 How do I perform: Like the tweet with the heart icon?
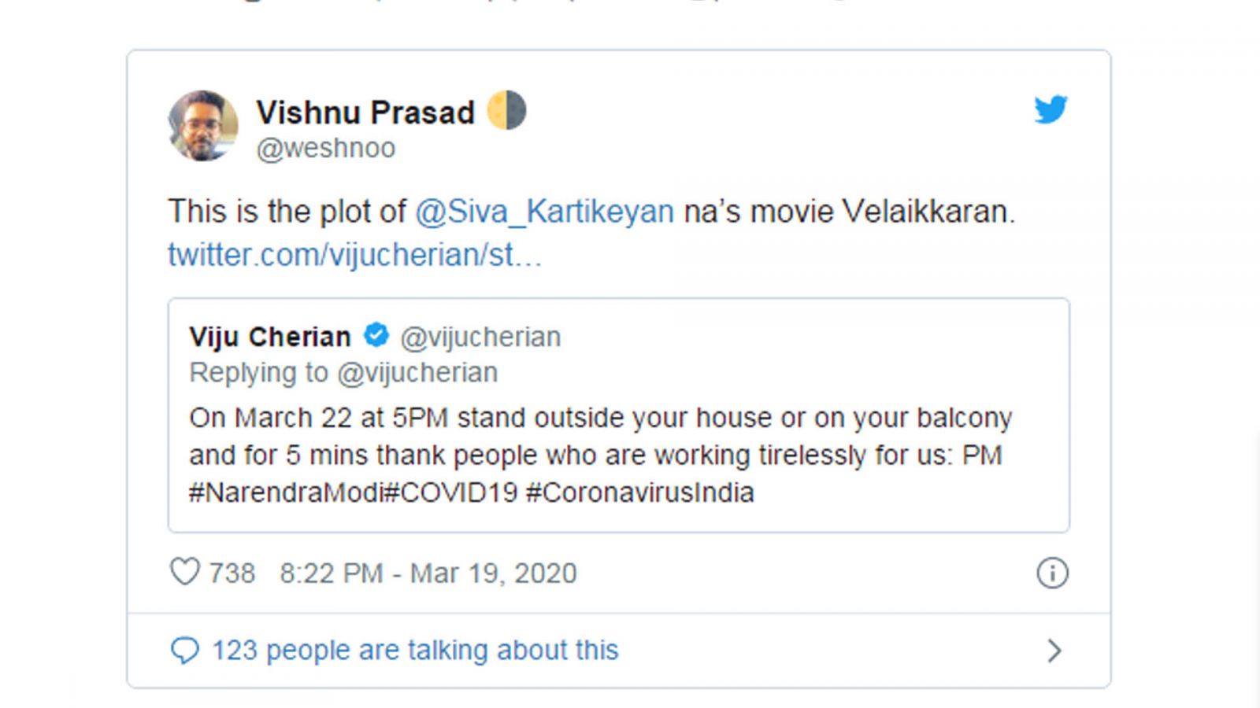(185, 572)
